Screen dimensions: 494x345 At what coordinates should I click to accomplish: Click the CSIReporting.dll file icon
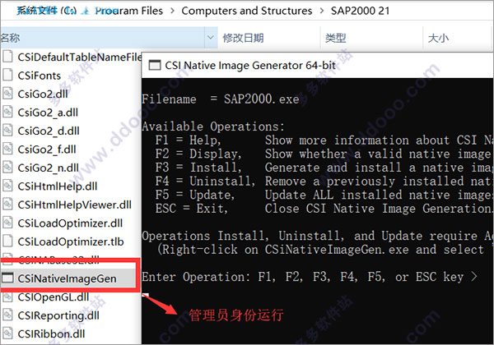point(7,315)
